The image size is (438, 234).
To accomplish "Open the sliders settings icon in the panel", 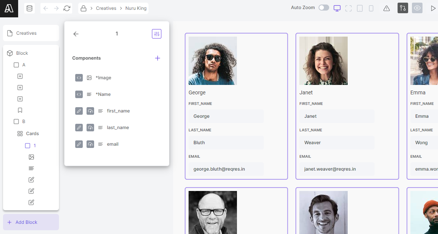I will pos(157,34).
